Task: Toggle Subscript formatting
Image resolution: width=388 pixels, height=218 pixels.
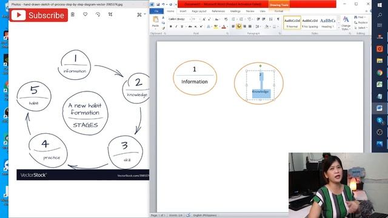Action: point(196,27)
